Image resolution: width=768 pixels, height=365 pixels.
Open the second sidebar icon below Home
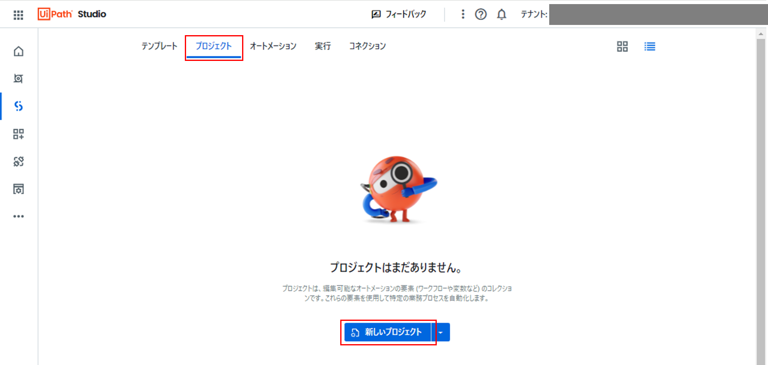pyautogui.click(x=18, y=78)
